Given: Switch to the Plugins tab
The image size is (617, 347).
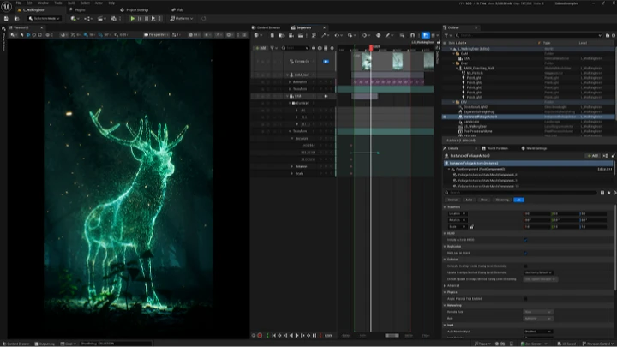Looking at the screenshot, I should click(x=77, y=9).
